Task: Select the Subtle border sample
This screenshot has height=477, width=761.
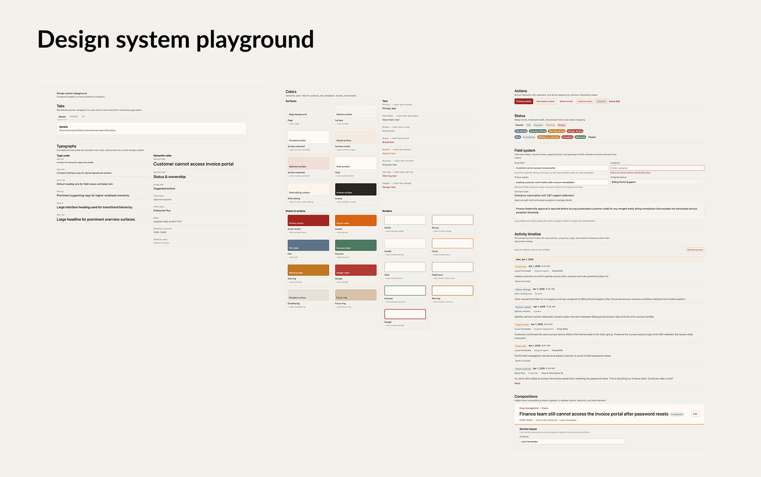Action: [405, 220]
